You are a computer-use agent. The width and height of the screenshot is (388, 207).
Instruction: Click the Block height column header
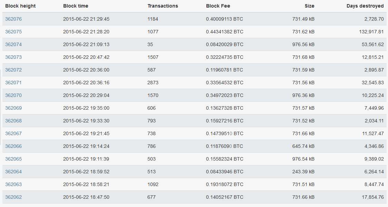tap(20, 6)
